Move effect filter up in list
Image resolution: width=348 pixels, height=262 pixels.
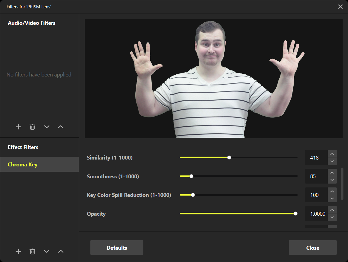click(61, 252)
